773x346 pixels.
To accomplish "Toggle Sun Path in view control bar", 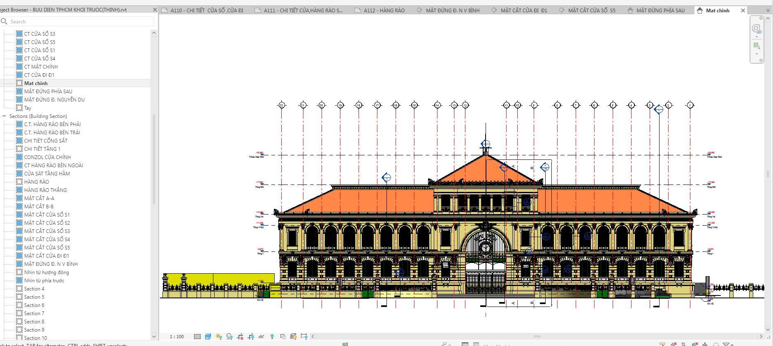I will point(219,337).
